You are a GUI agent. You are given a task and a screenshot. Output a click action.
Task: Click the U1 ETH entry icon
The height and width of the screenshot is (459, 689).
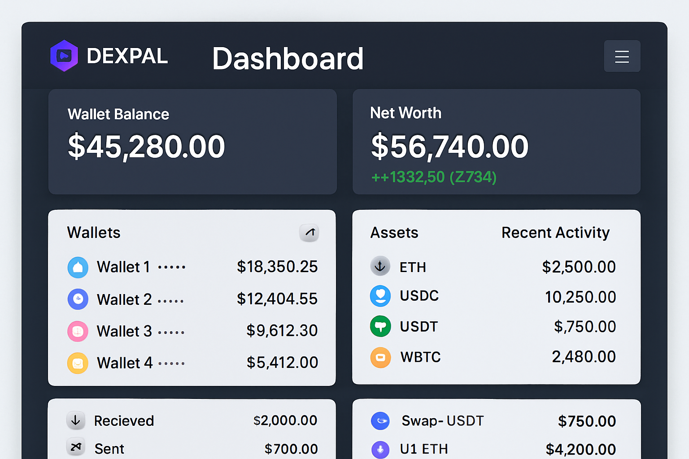[x=380, y=449]
